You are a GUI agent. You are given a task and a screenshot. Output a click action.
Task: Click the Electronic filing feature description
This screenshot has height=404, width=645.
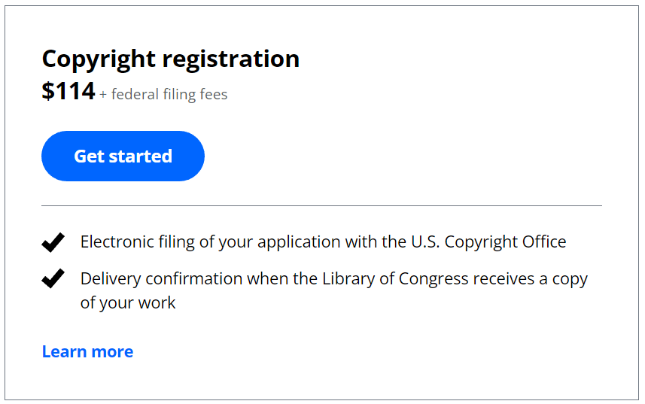click(x=324, y=242)
